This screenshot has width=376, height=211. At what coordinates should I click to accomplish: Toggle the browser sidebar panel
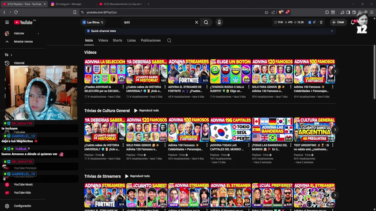pos(348,12)
